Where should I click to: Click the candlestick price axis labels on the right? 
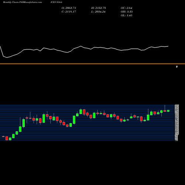point(177,122)
